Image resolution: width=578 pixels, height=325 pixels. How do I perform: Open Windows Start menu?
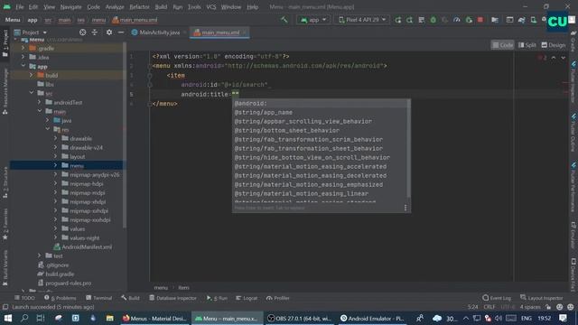click(x=7, y=318)
